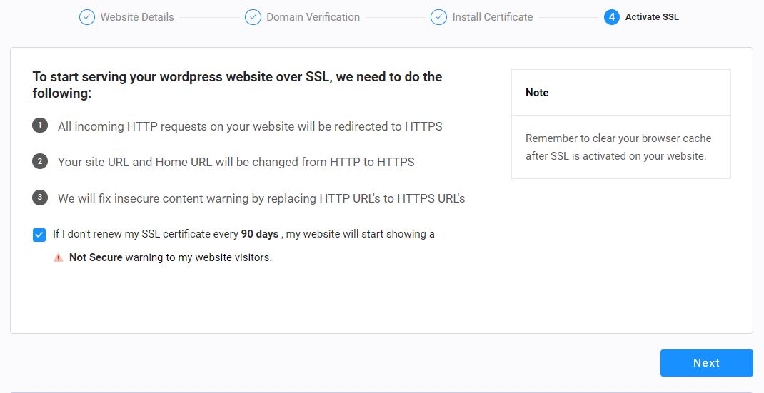The image size is (764, 393).
Task: Click the step 4 Activate SSL circle icon
Action: pos(611,17)
